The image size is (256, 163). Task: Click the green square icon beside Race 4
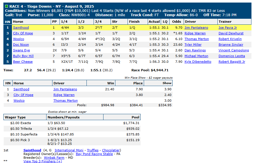pyautogui.click(x=7, y=6)
